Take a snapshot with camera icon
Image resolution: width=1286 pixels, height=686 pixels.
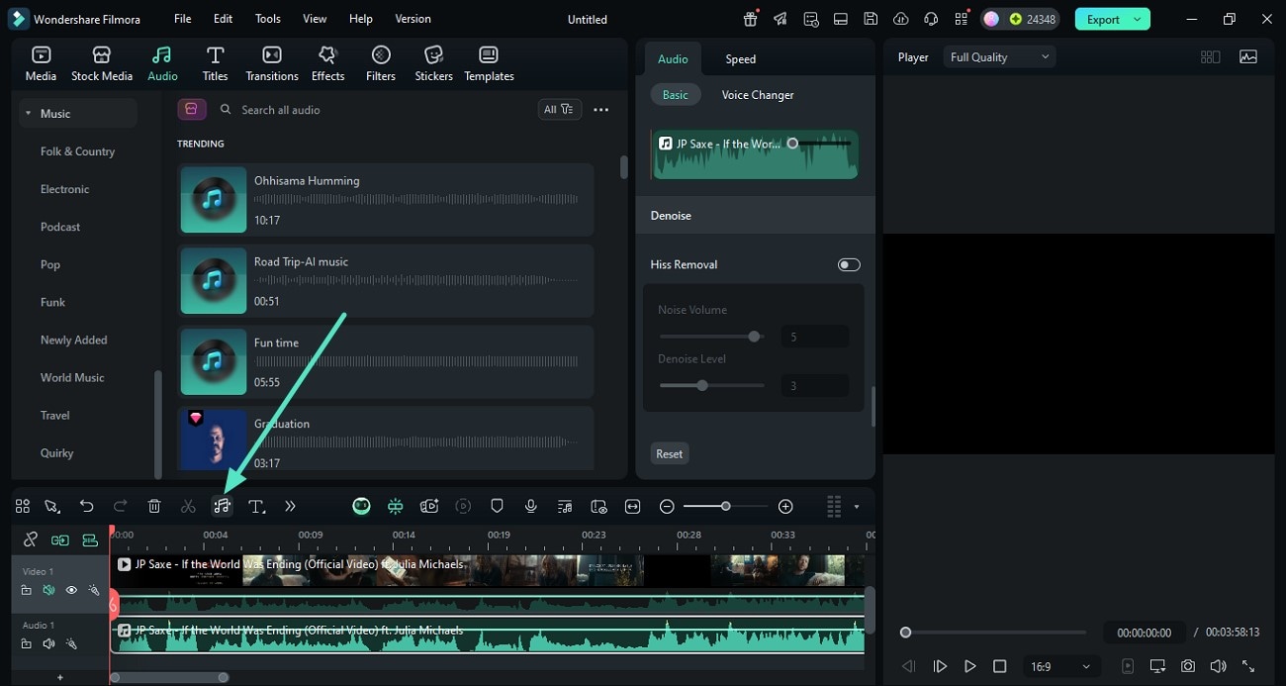pyautogui.click(x=1187, y=666)
